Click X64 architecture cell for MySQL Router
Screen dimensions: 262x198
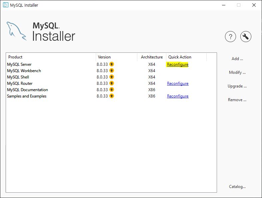[152, 83]
